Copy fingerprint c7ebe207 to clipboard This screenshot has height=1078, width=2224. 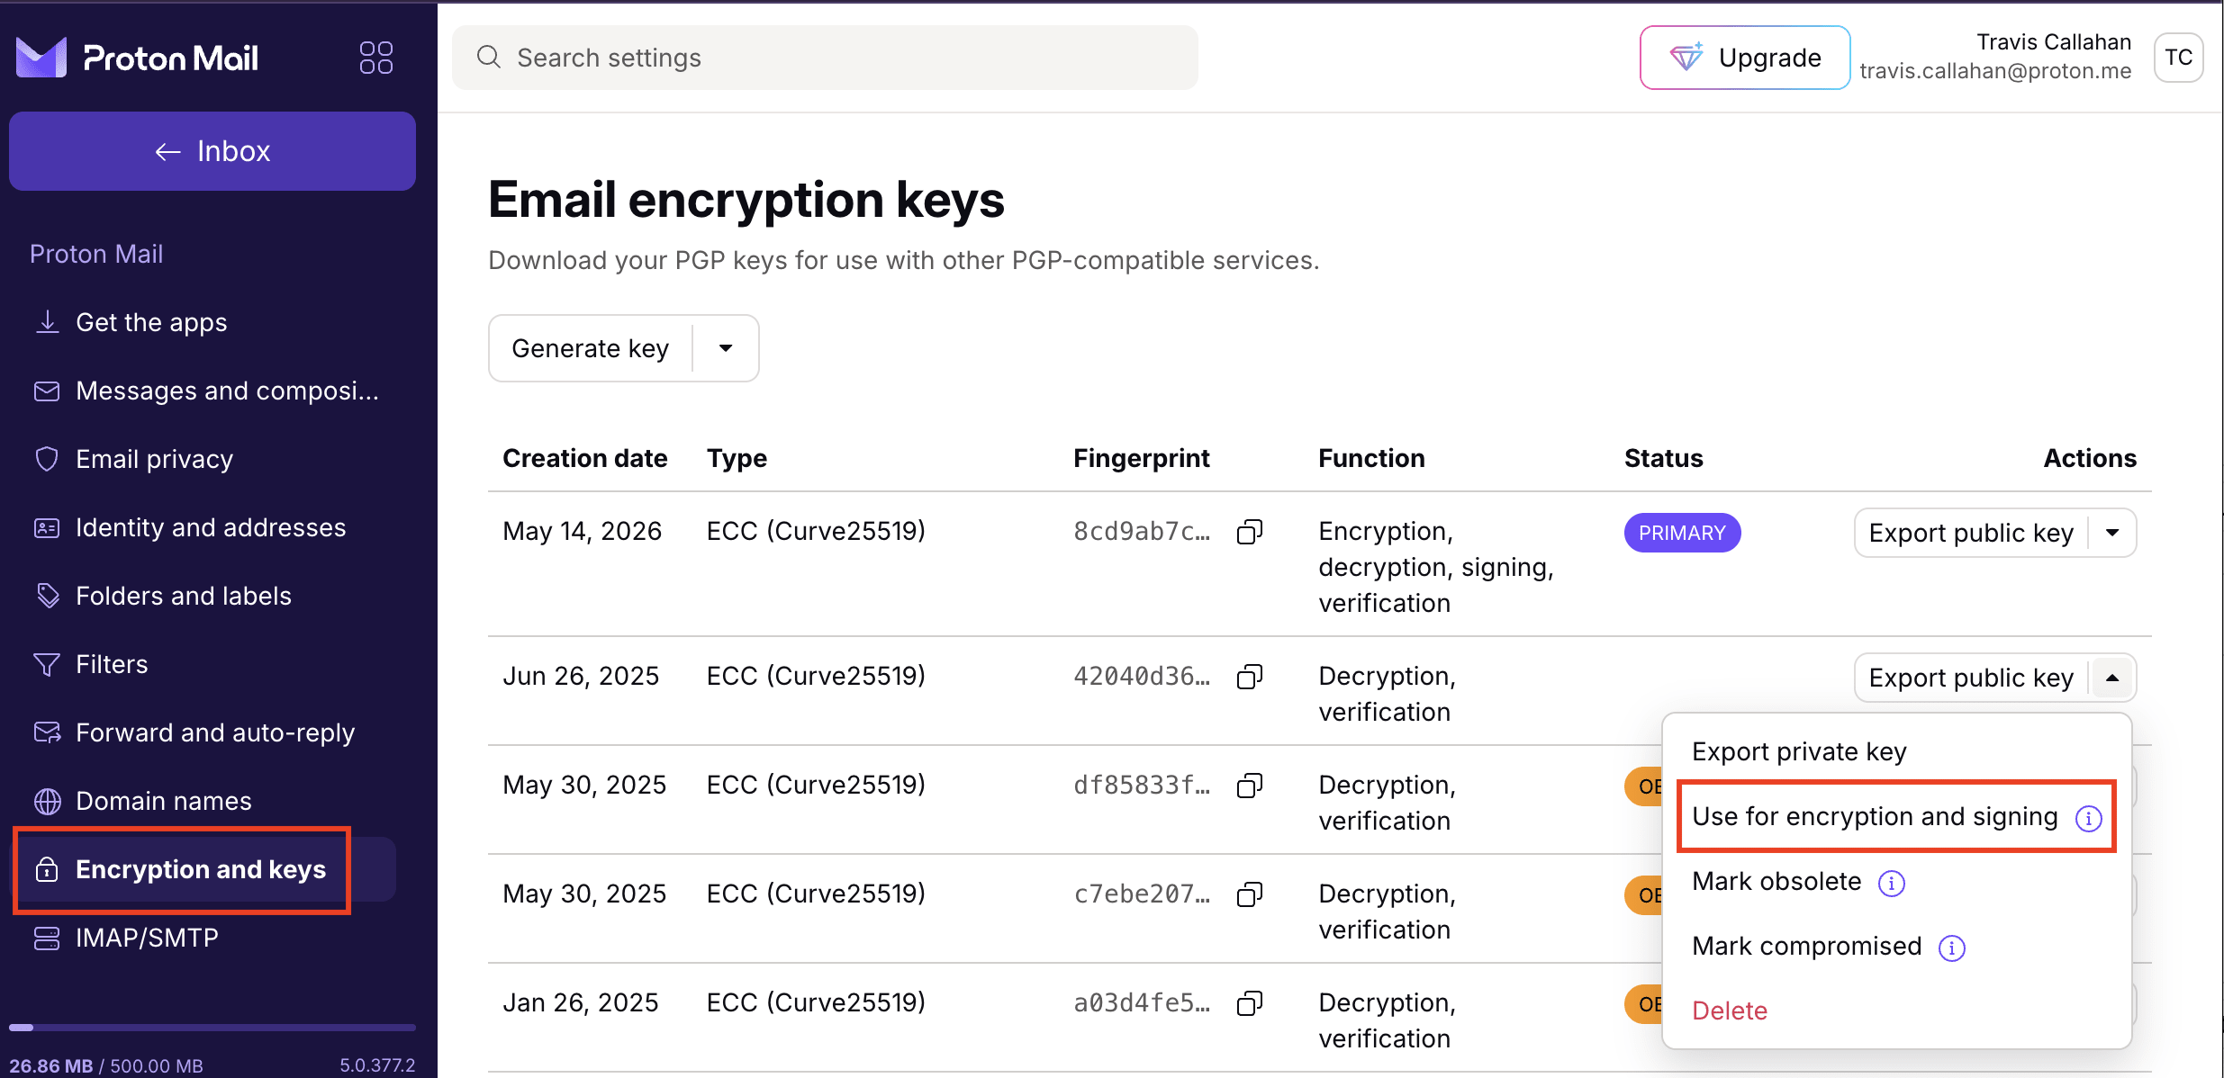(1250, 894)
